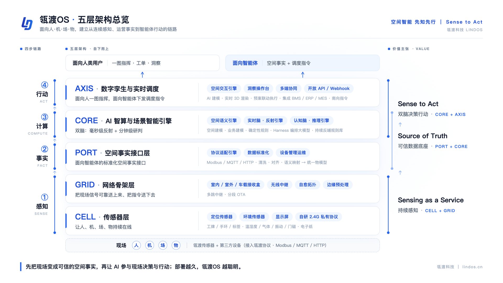Click the circled 人 icon
This screenshot has width=503, height=283.
click(136, 245)
